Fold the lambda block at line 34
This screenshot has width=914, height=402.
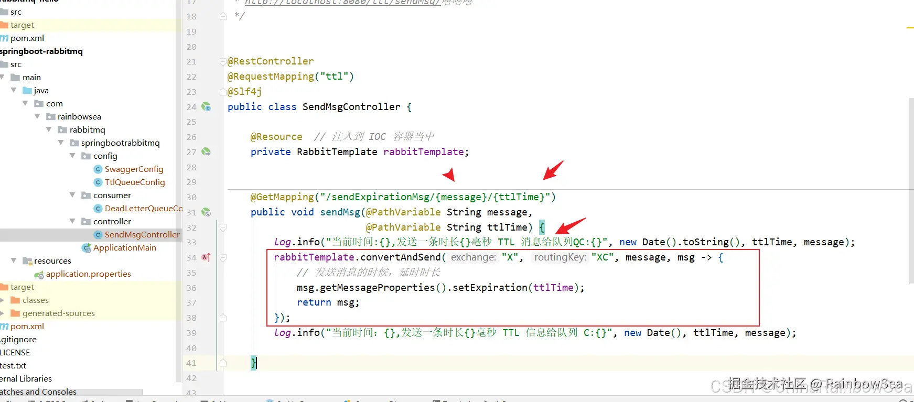click(x=223, y=257)
